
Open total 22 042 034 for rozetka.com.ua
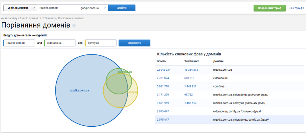coord(164,70)
